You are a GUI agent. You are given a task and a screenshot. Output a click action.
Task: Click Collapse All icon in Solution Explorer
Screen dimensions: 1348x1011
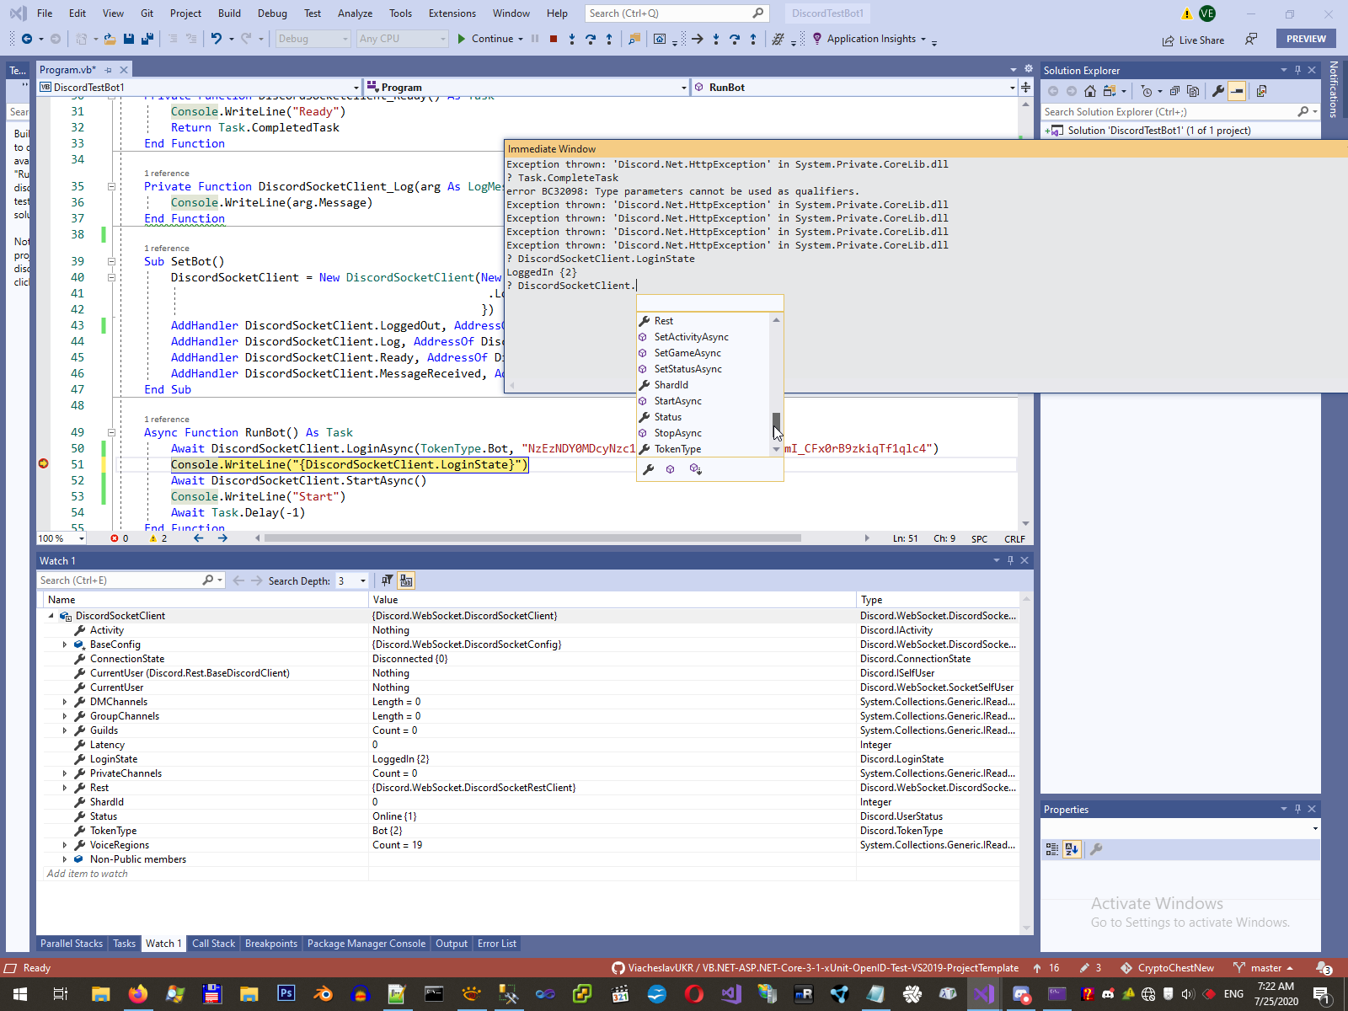[1175, 91]
